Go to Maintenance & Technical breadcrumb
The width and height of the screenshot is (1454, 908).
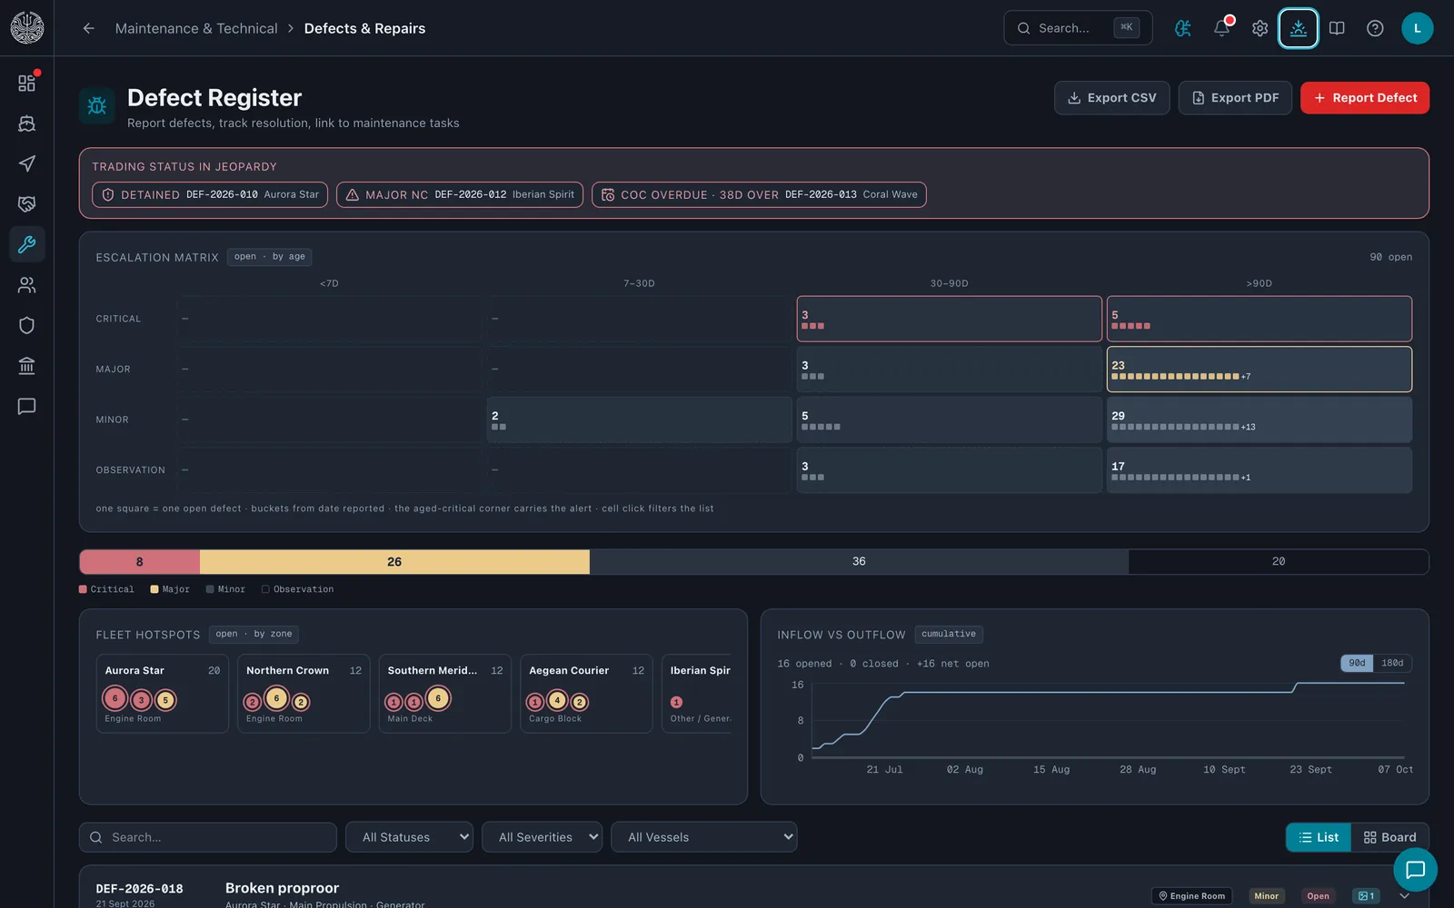click(196, 28)
